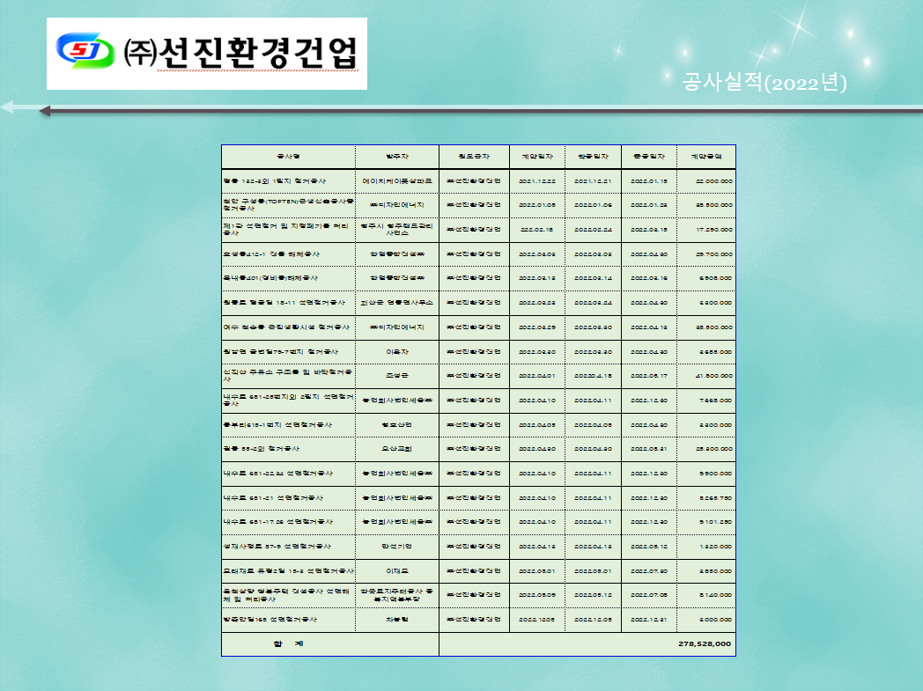The height and width of the screenshot is (691, 923).
Task: Select the 계약일자 column header cell
Action: point(536,156)
